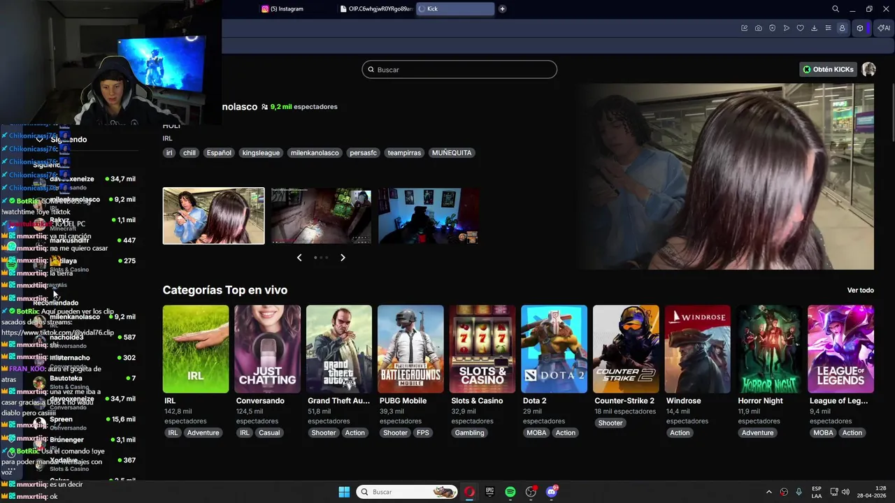Select the third featured blue room thumbnail
The height and width of the screenshot is (503, 895).
click(428, 216)
